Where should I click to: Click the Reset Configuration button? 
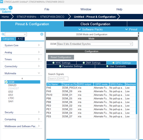click(61, 57)
